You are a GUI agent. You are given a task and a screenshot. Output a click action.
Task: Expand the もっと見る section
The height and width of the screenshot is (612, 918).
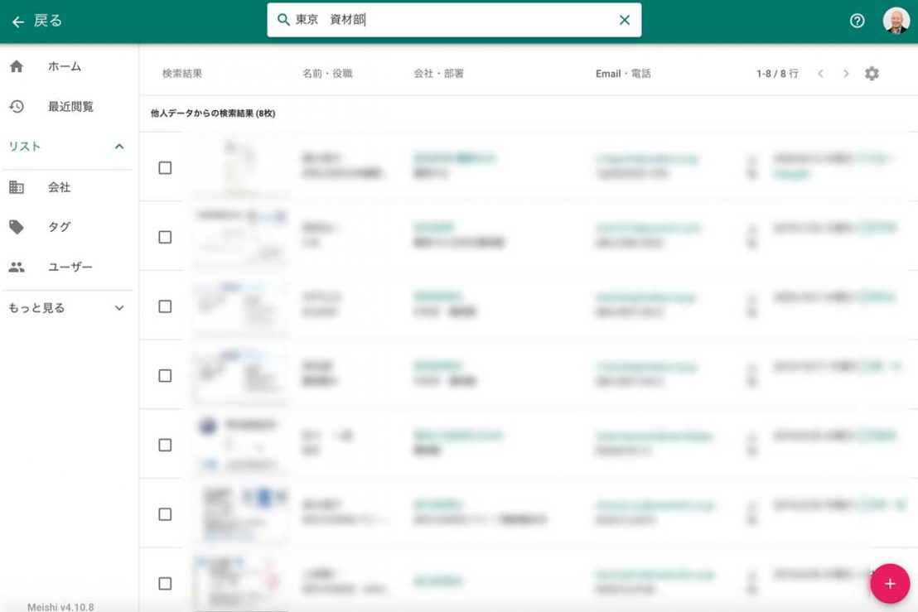[x=118, y=308]
